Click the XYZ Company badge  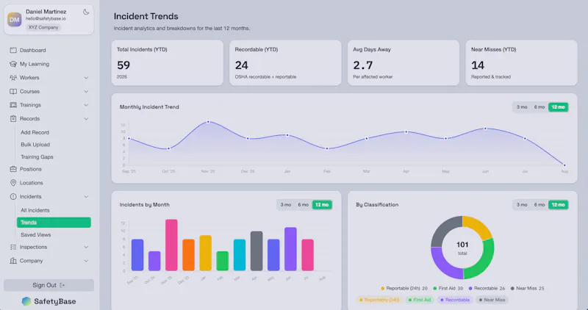pyautogui.click(x=43, y=27)
